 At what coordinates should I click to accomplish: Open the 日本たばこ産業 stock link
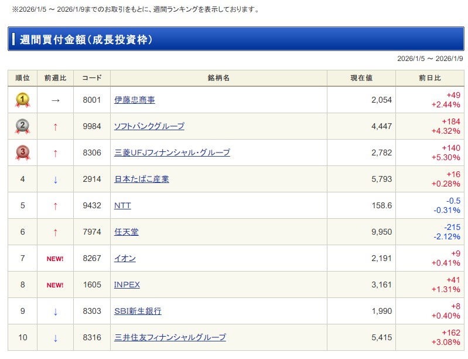coord(142,179)
